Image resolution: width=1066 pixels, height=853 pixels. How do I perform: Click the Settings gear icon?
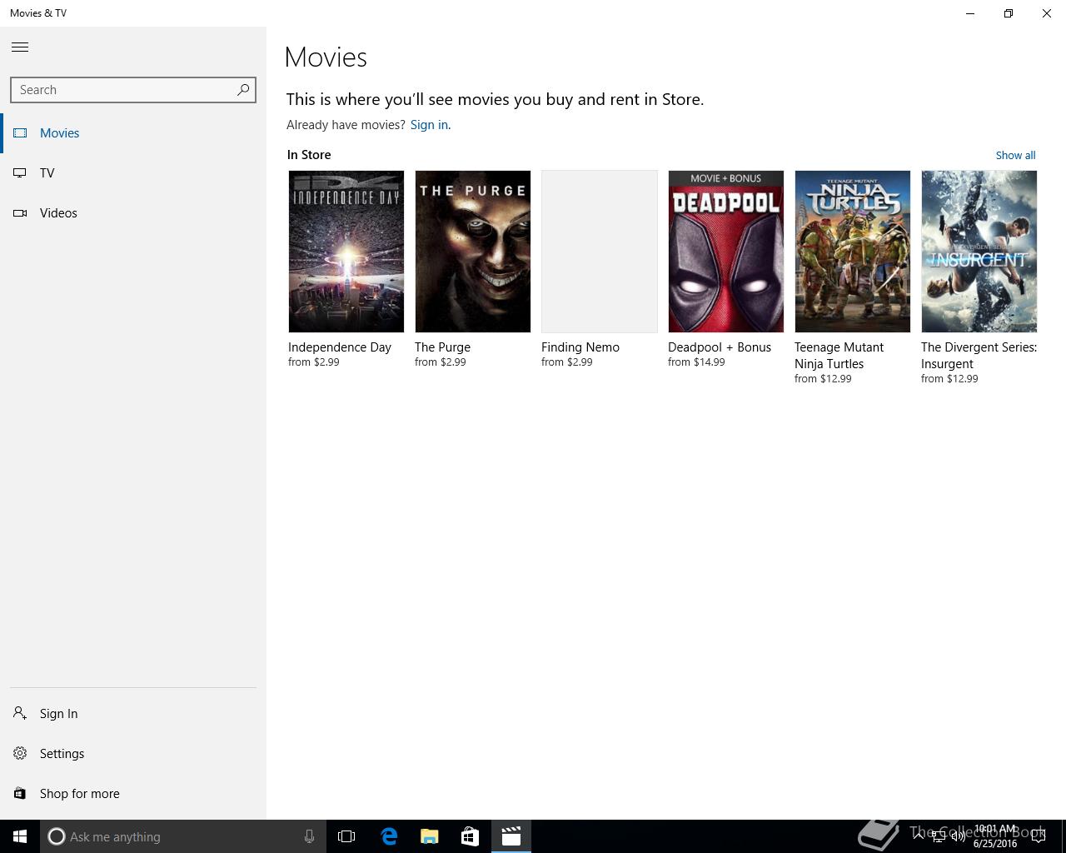[x=20, y=753]
